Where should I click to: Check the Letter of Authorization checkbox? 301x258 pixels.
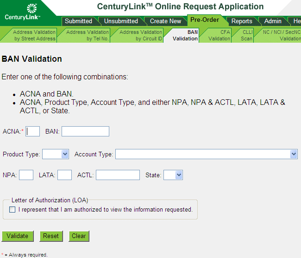pos(13,210)
